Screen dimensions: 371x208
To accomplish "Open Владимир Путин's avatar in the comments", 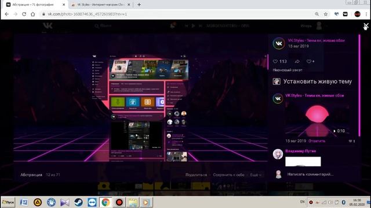I will click(x=278, y=154).
